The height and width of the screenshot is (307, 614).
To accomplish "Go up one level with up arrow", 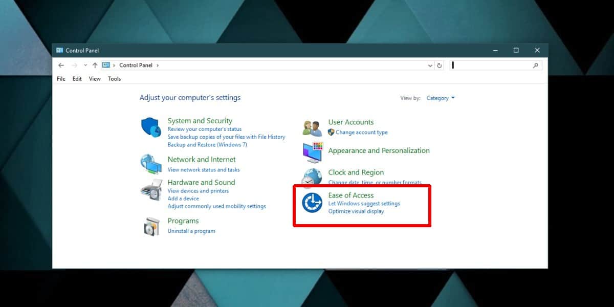I will coord(95,65).
